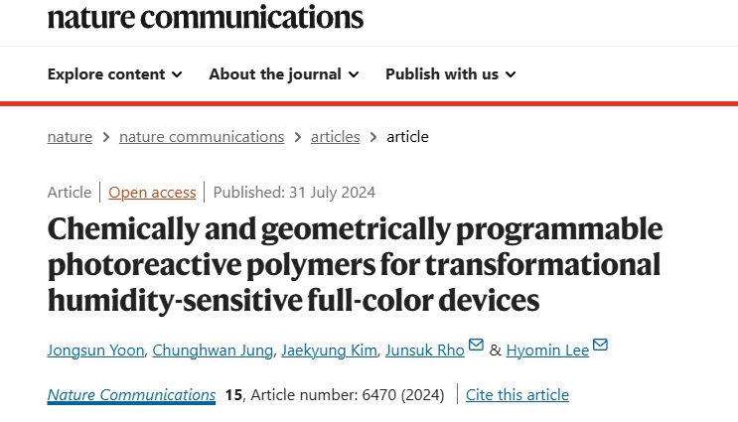The height and width of the screenshot is (422, 738).
Task: Expand the Publish with us menu
Action: (450, 74)
